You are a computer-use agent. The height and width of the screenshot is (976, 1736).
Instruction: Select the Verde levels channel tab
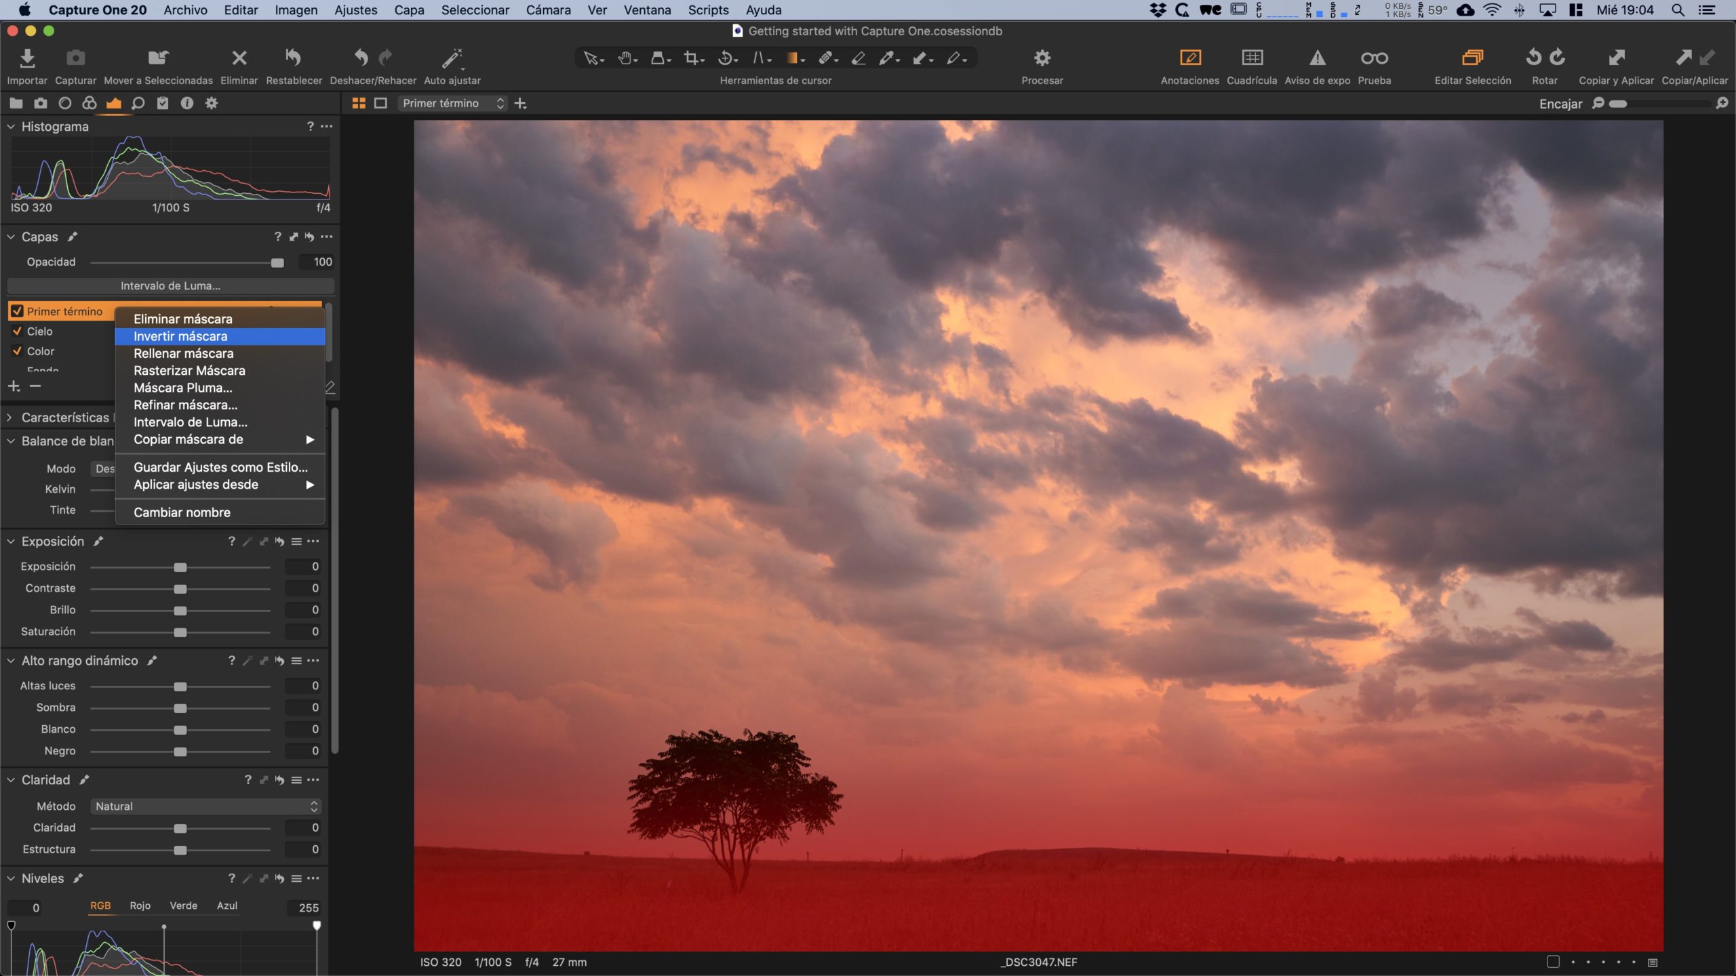click(183, 906)
